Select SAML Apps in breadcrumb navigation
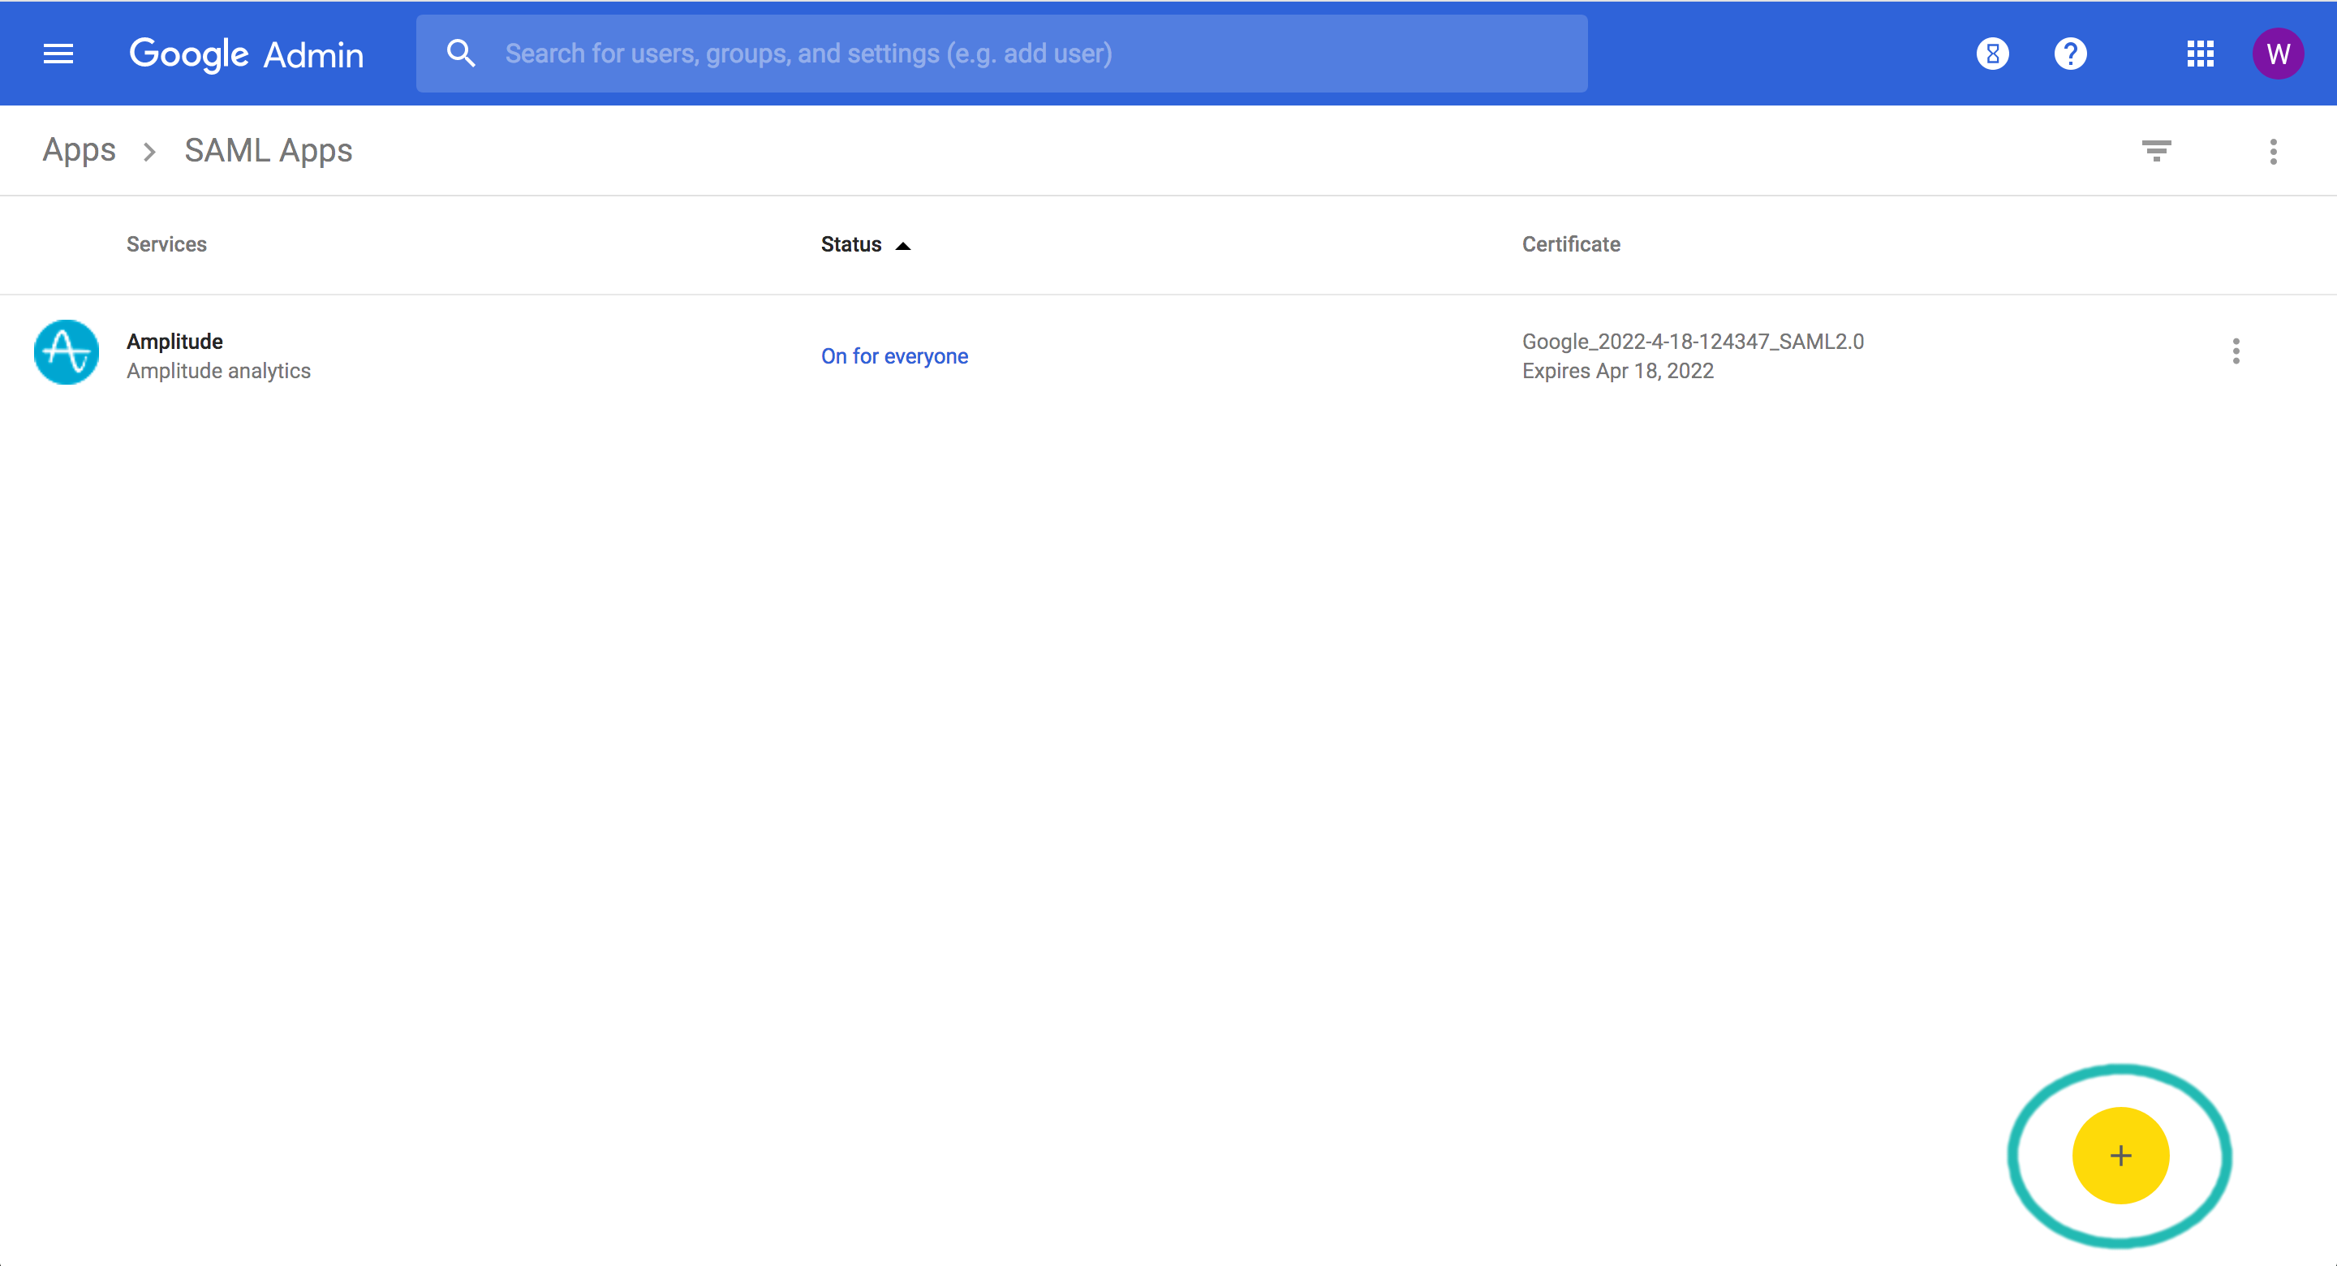2337x1266 pixels. point(268,149)
